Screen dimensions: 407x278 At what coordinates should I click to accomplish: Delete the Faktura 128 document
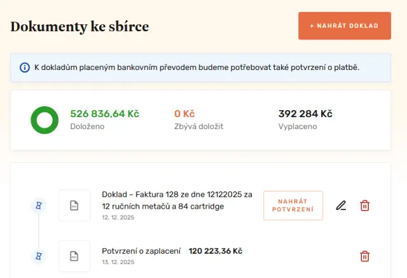tap(365, 205)
